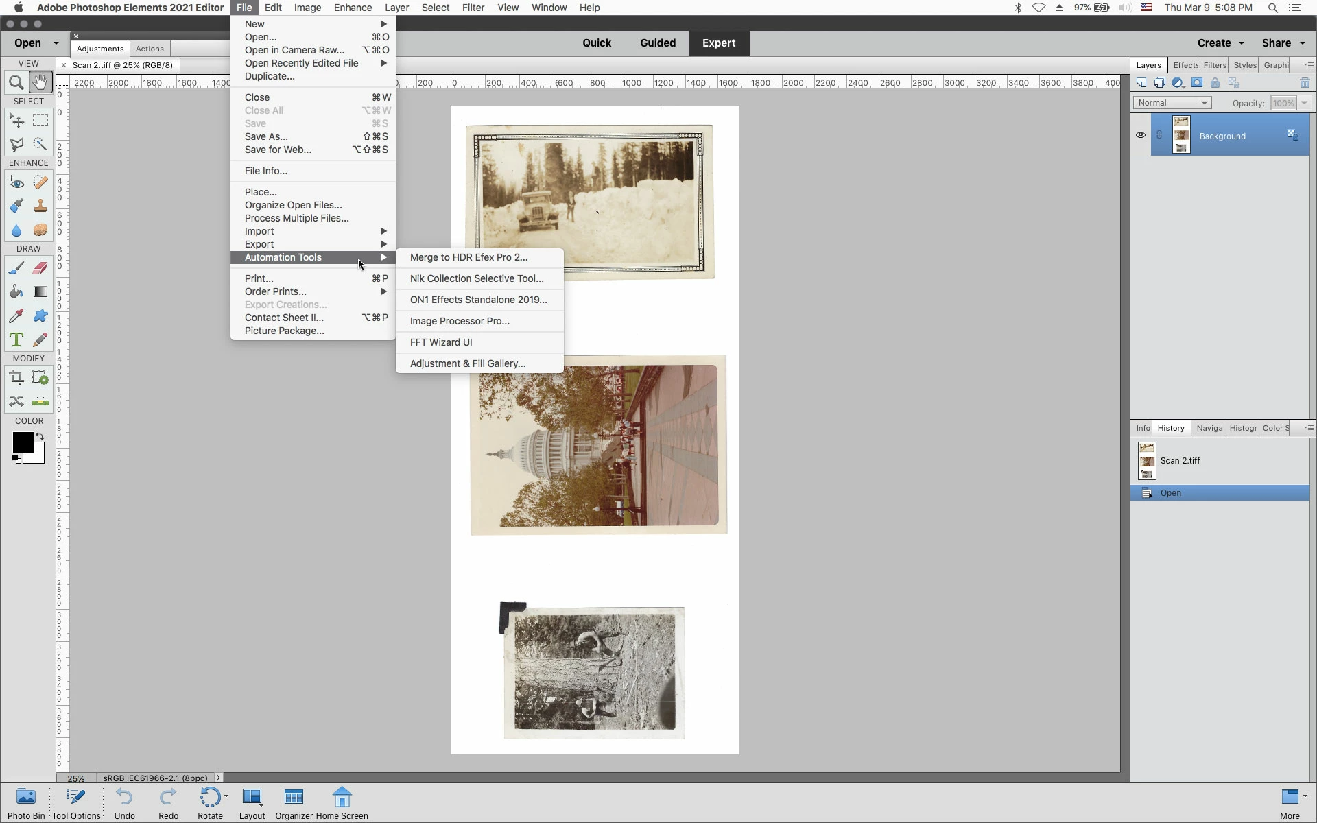Click the Photo Bin icon

(26, 803)
